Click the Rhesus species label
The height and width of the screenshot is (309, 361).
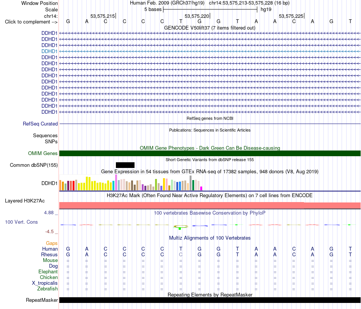pyautogui.click(x=49, y=254)
